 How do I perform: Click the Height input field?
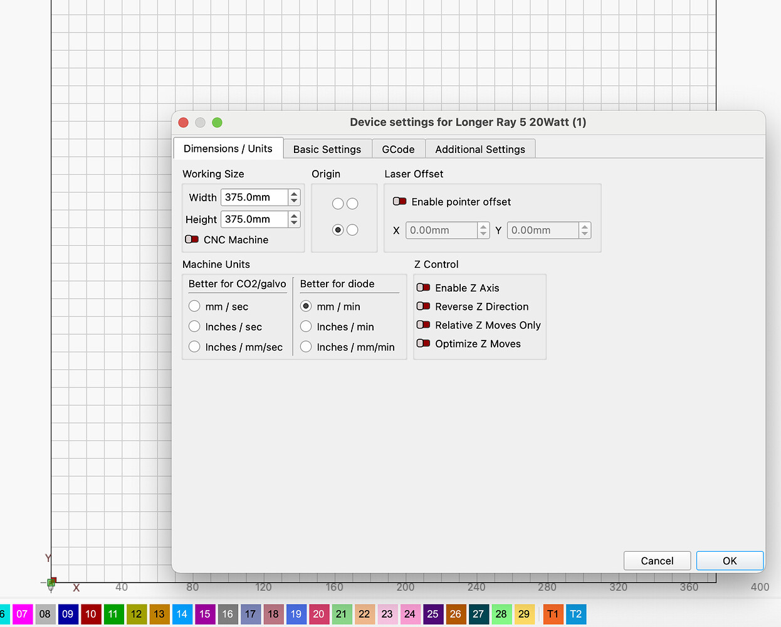(254, 219)
